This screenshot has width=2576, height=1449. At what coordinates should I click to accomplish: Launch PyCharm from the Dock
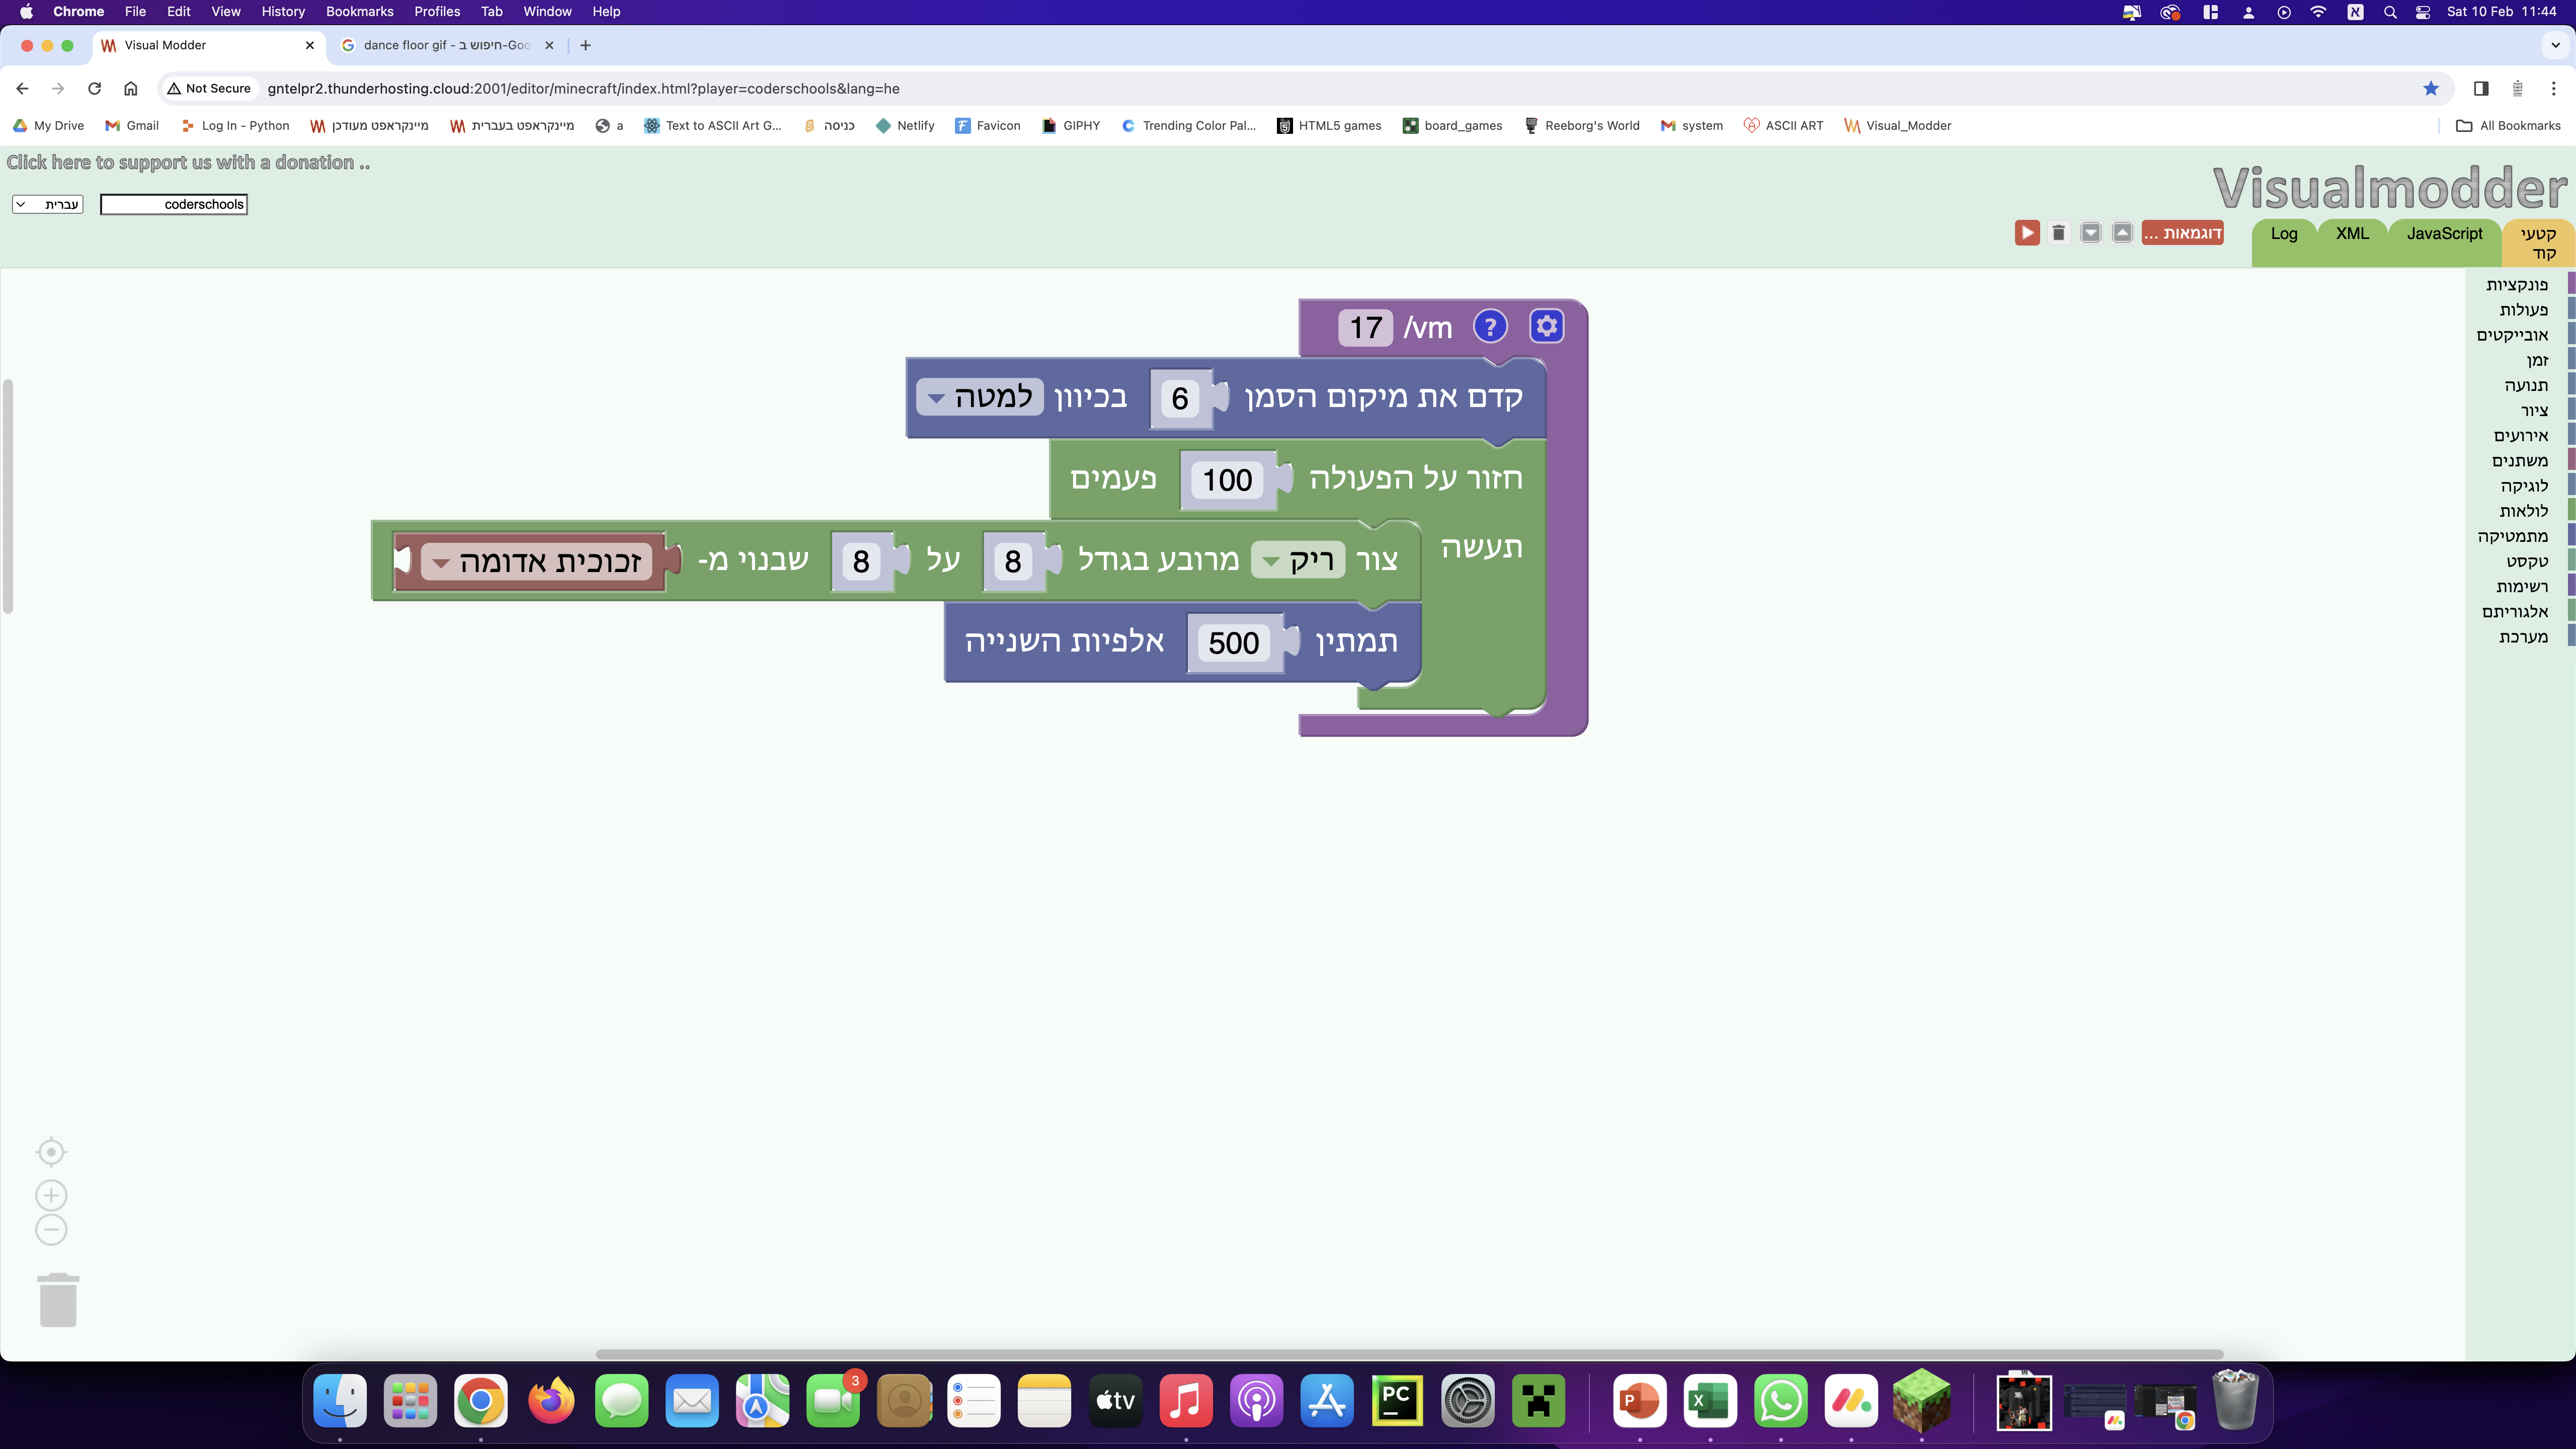coord(1397,1400)
